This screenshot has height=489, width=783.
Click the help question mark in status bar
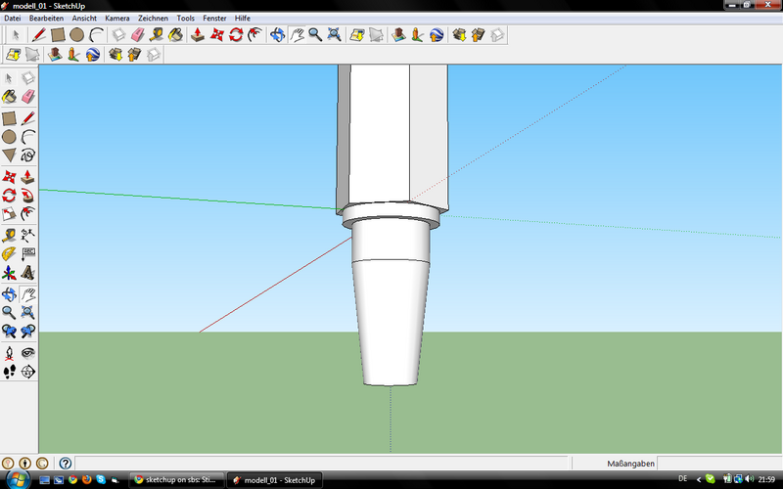66,463
